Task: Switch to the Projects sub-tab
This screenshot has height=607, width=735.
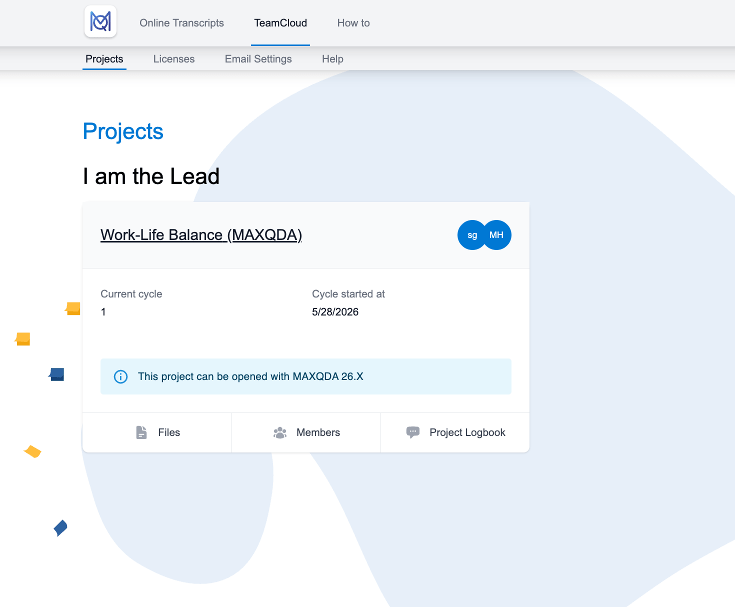Action: (104, 59)
